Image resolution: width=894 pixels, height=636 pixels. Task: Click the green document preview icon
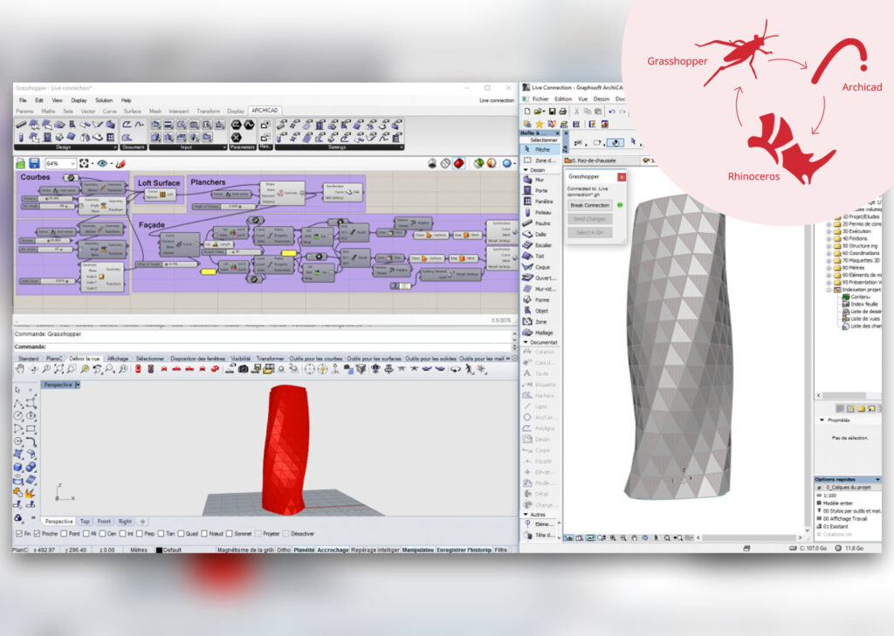click(x=478, y=163)
